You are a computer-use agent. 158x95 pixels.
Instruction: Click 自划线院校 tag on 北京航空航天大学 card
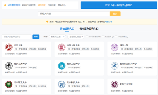148,68
